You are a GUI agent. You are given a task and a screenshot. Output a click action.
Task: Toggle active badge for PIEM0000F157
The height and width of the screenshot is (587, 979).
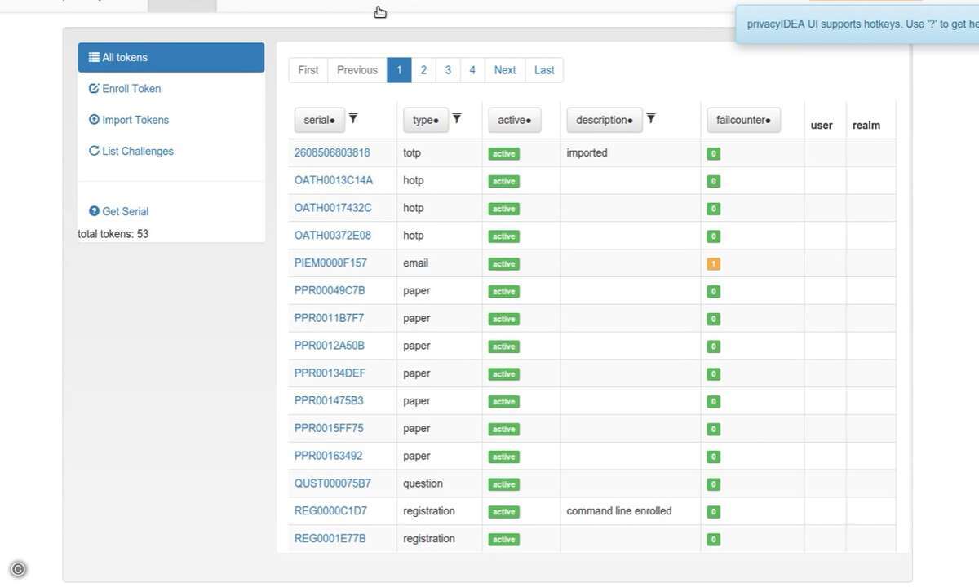click(x=503, y=264)
